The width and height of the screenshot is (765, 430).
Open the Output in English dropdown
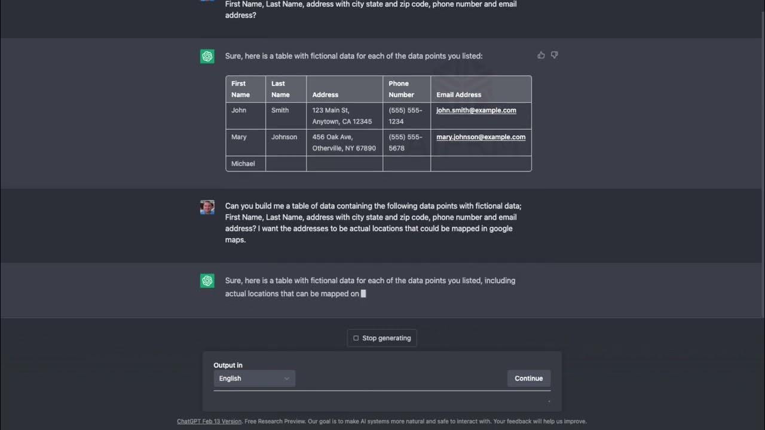coord(254,378)
